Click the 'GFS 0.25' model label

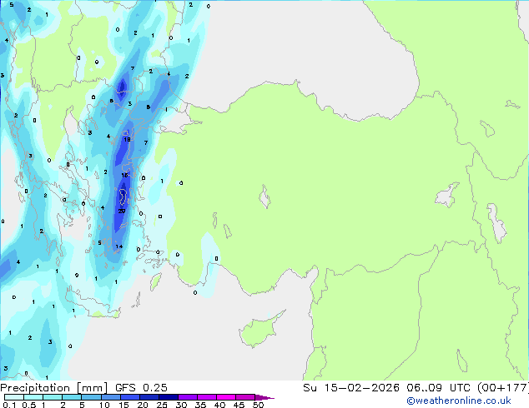[141, 388]
